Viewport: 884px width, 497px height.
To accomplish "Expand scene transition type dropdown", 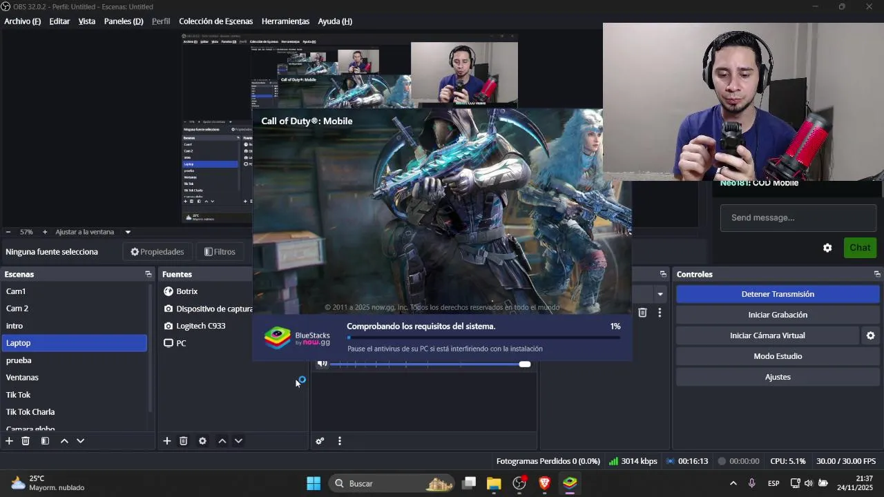I will 660,294.
